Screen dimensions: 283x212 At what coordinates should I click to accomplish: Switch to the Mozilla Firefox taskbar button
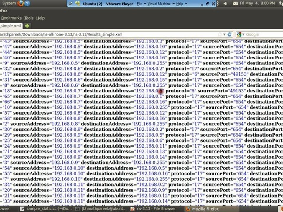coord(212,209)
